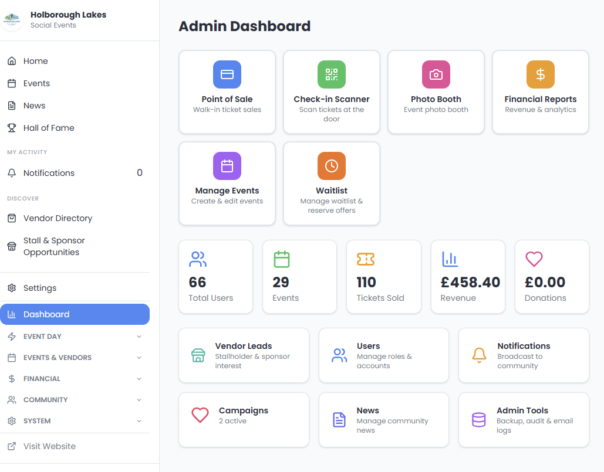This screenshot has height=472, width=604.
Task: Open Settings from the sidebar
Action: (75, 288)
